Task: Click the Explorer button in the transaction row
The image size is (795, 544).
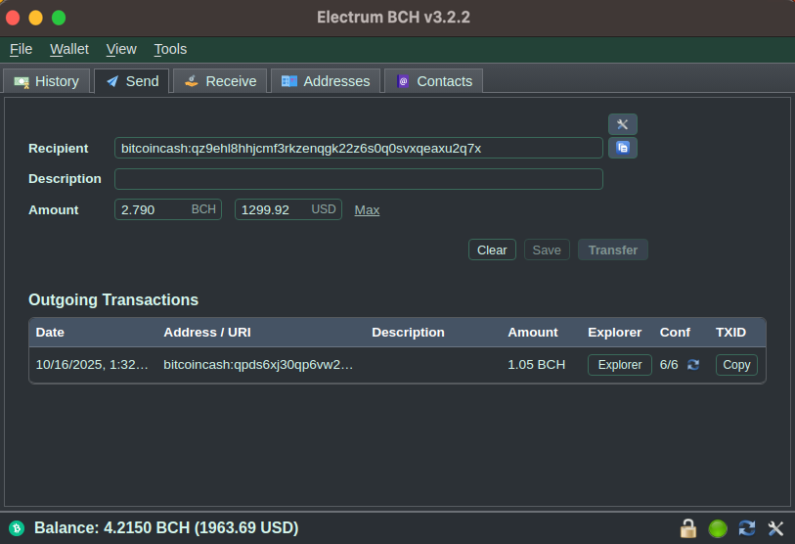Action: [x=619, y=365]
